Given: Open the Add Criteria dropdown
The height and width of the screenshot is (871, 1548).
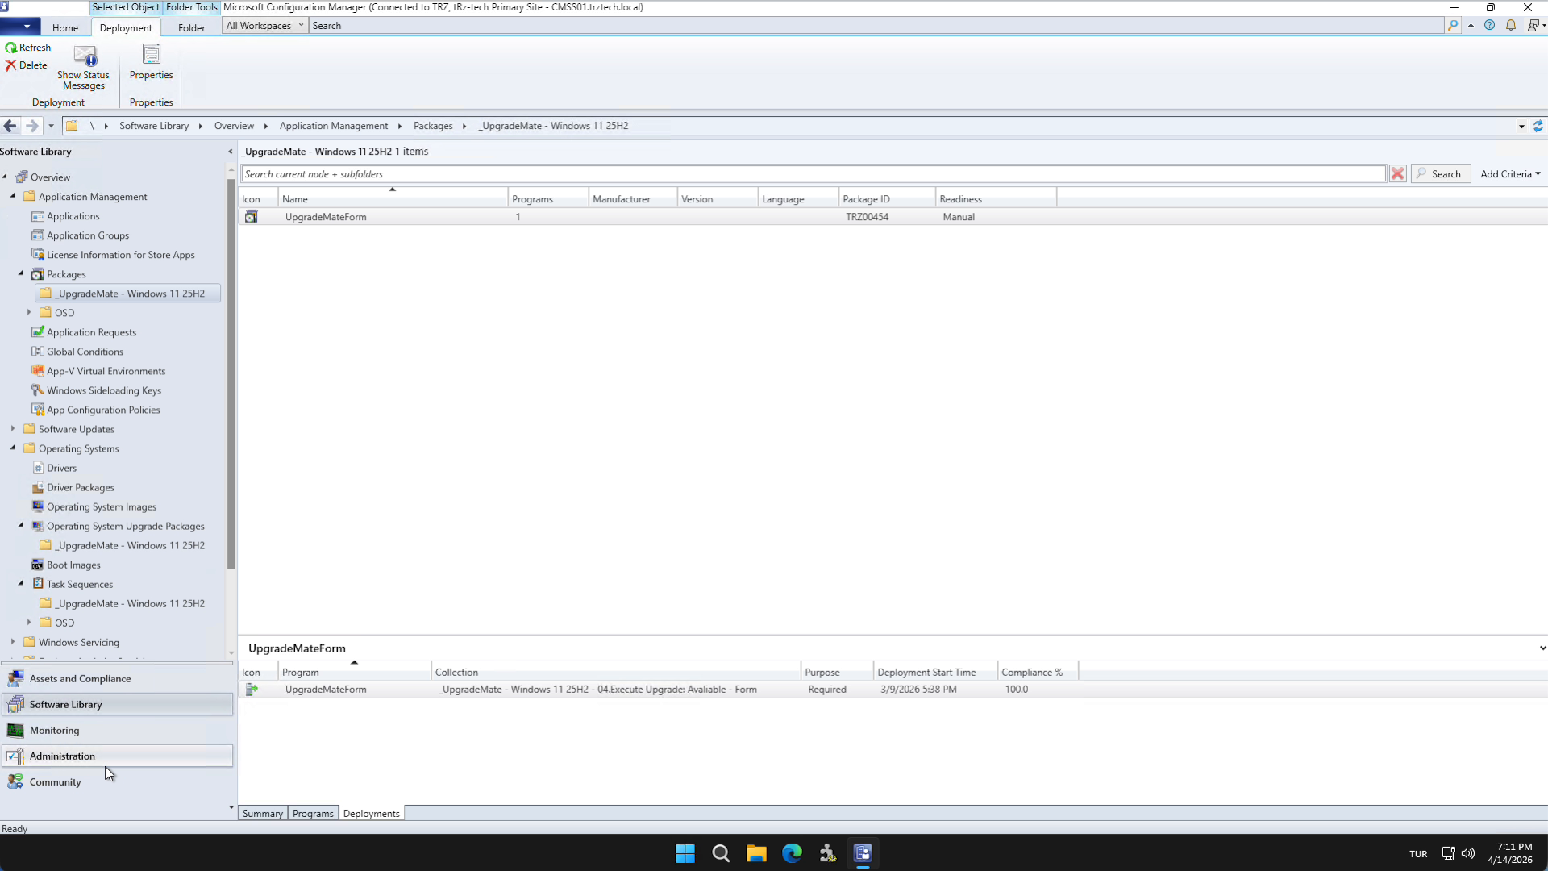Looking at the screenshot, I should tap(1510, 174).
